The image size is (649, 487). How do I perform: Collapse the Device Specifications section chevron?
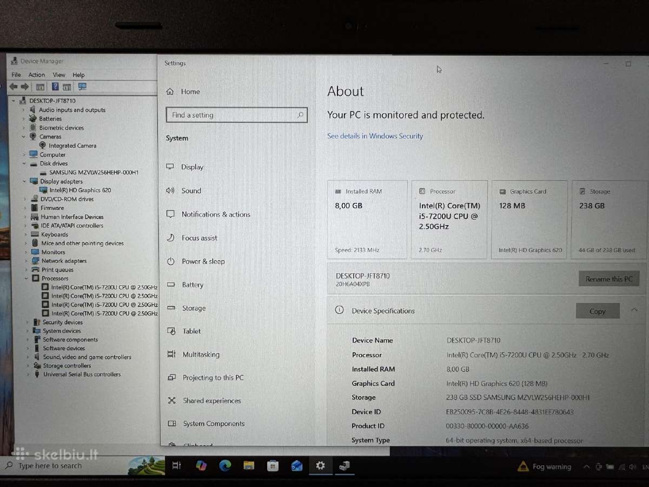pos(634,310)
